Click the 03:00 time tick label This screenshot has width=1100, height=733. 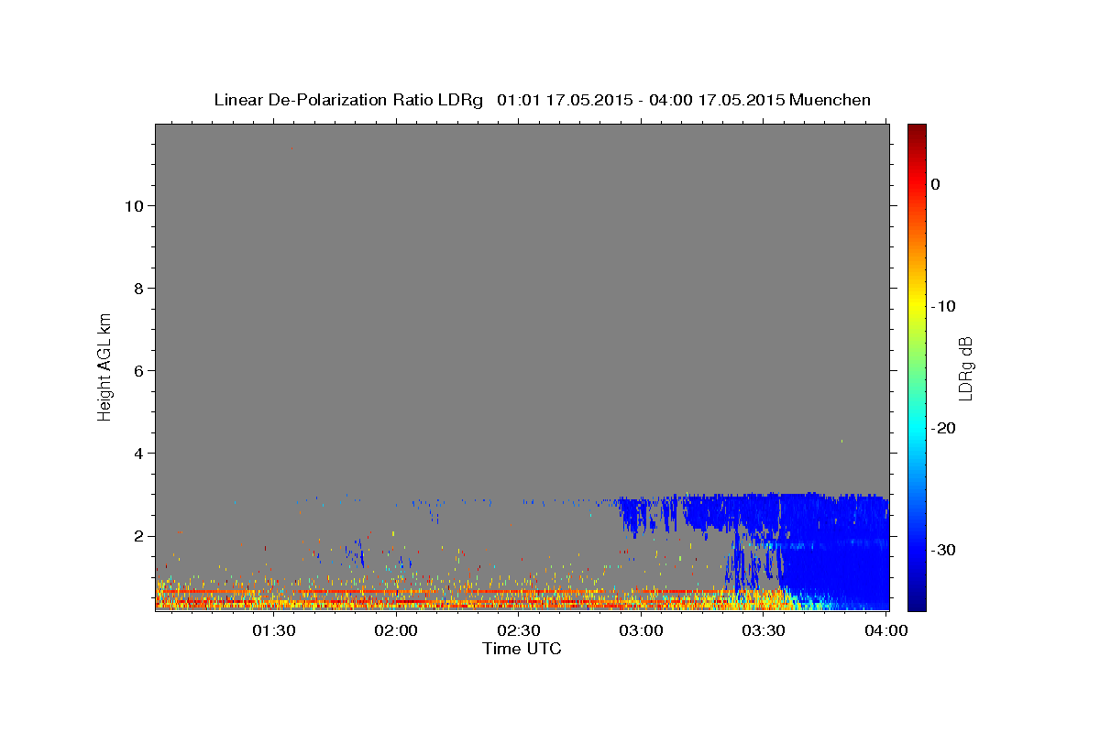(x=642, y=630)
